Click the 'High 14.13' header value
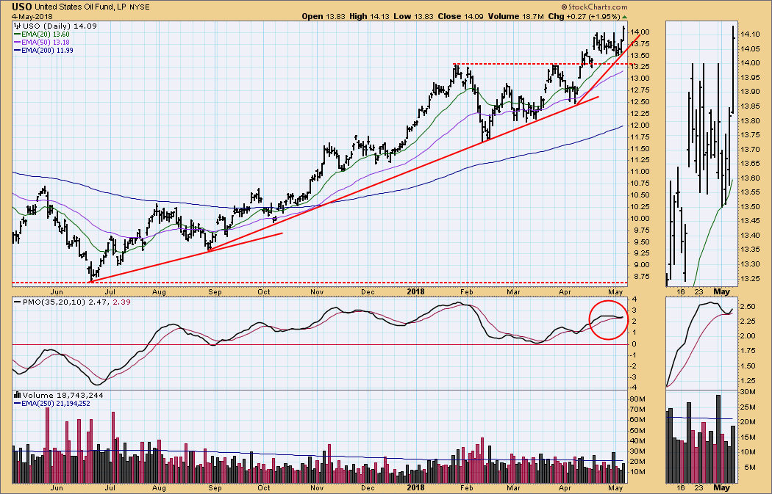Image resolution: width=772 pixels, height=494 pixels. pos(369,16)
